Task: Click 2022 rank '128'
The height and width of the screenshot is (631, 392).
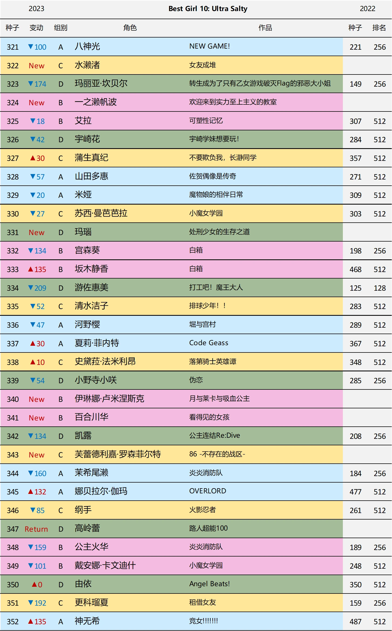Action: (x=380, y=288)
